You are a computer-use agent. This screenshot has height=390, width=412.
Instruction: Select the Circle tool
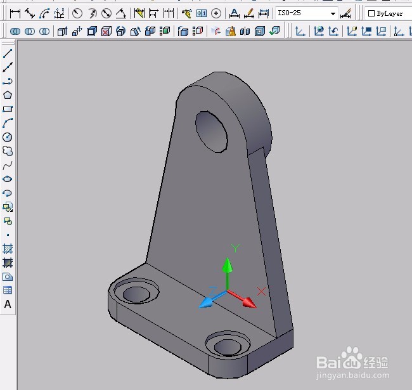click(x=8, y=137)
